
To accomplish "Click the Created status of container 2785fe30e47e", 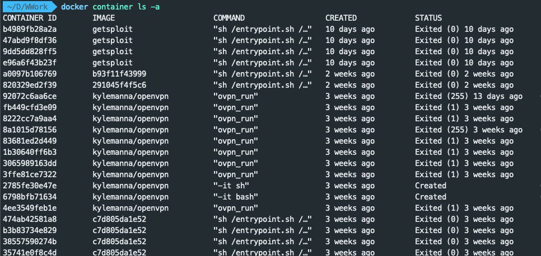I will click(x=431, y=186).
